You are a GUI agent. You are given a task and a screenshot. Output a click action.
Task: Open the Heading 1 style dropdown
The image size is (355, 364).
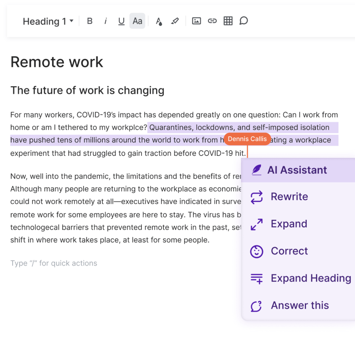tap(48, 21)
